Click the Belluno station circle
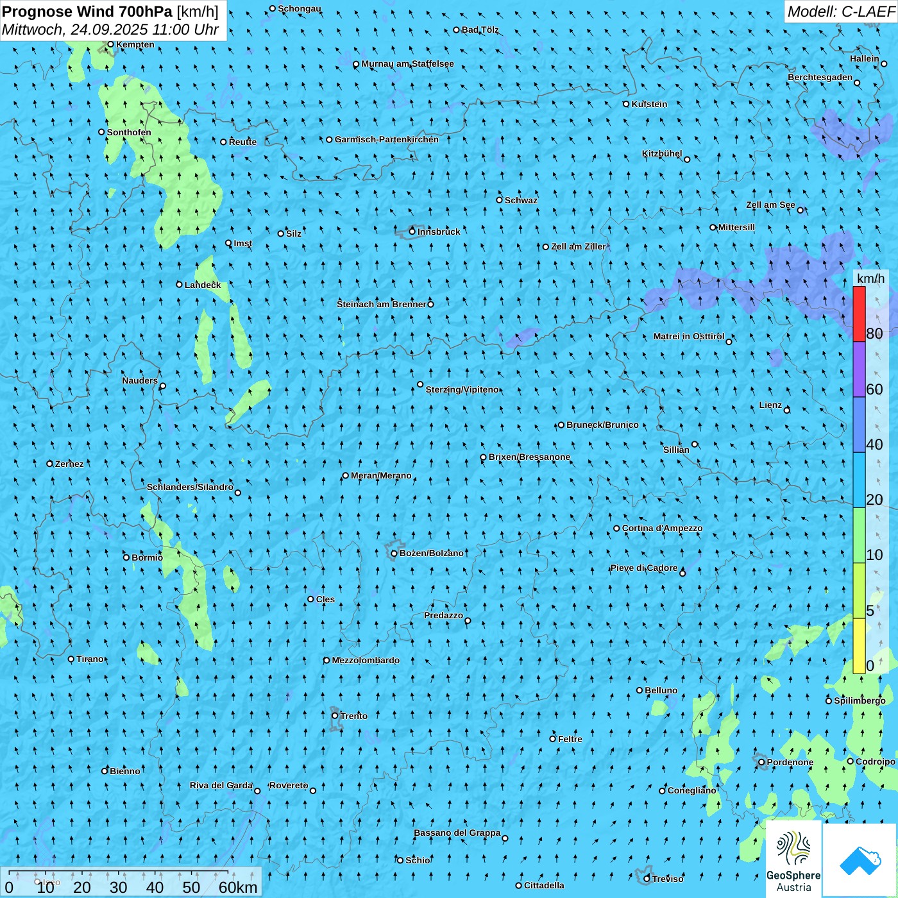This screenshot has width=898, height=898. (640, 690)
